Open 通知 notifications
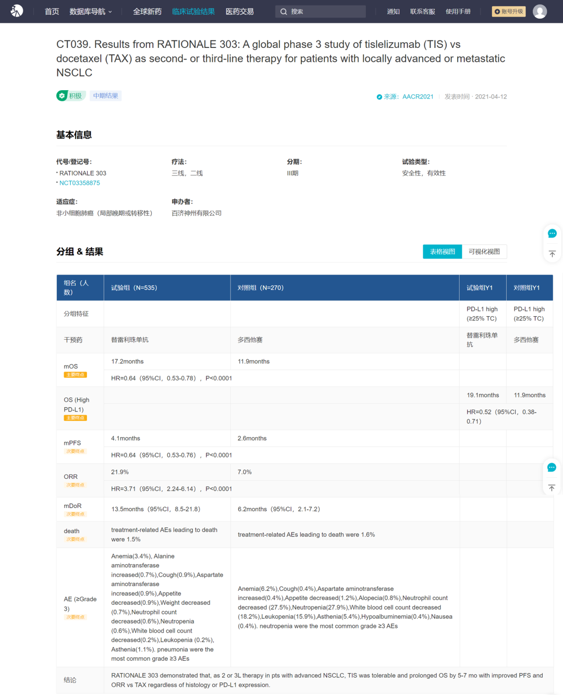563x695 pixels. coord(393,11)
